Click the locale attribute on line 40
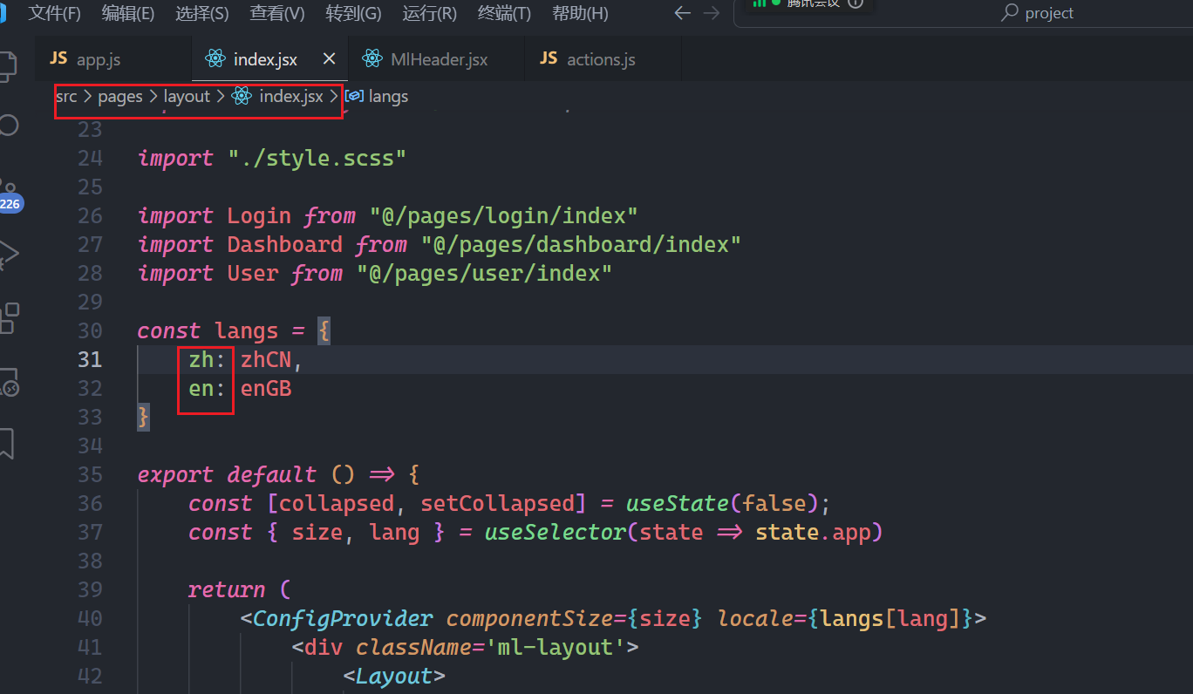1193x694 pixels. coord(755,619)
